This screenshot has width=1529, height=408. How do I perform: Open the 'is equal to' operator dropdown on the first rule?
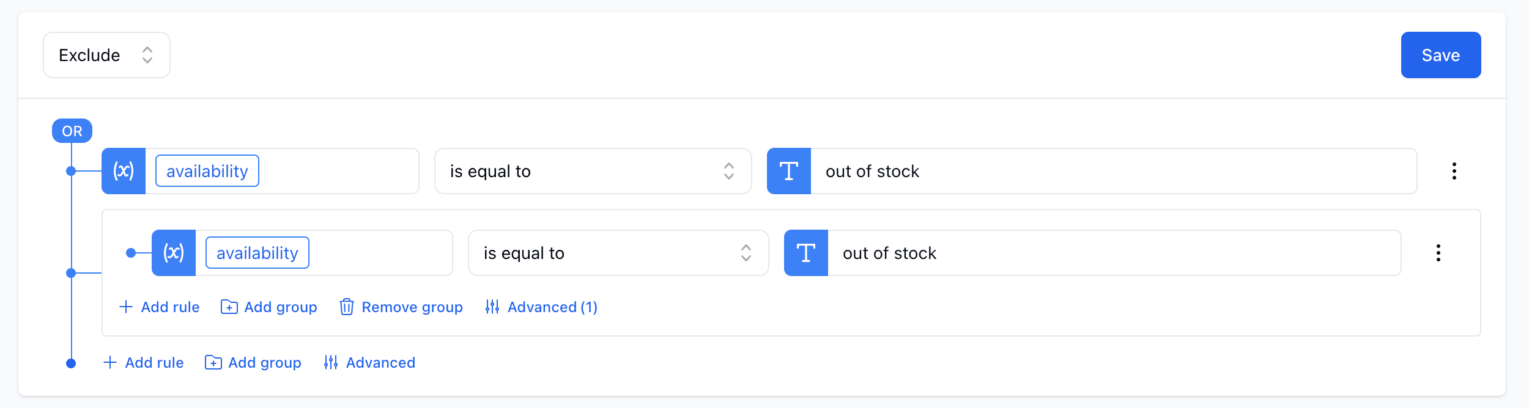point(592,171)
